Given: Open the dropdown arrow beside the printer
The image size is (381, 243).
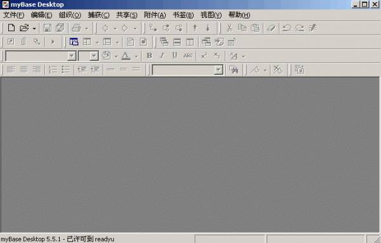Looking at the screenshot, I should coord(87,29).
